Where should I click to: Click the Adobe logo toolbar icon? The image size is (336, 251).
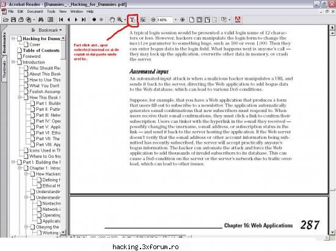coord(238,19)
